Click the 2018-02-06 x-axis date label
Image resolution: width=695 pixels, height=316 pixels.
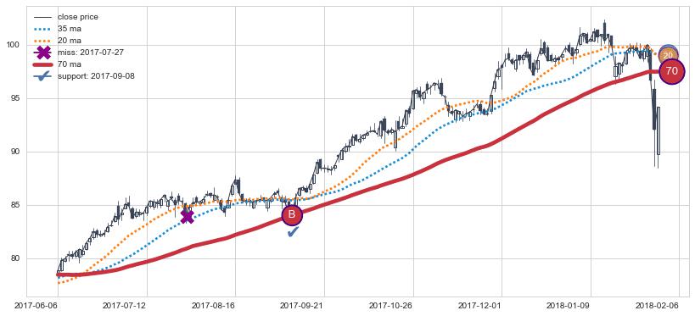pos(656,306)
